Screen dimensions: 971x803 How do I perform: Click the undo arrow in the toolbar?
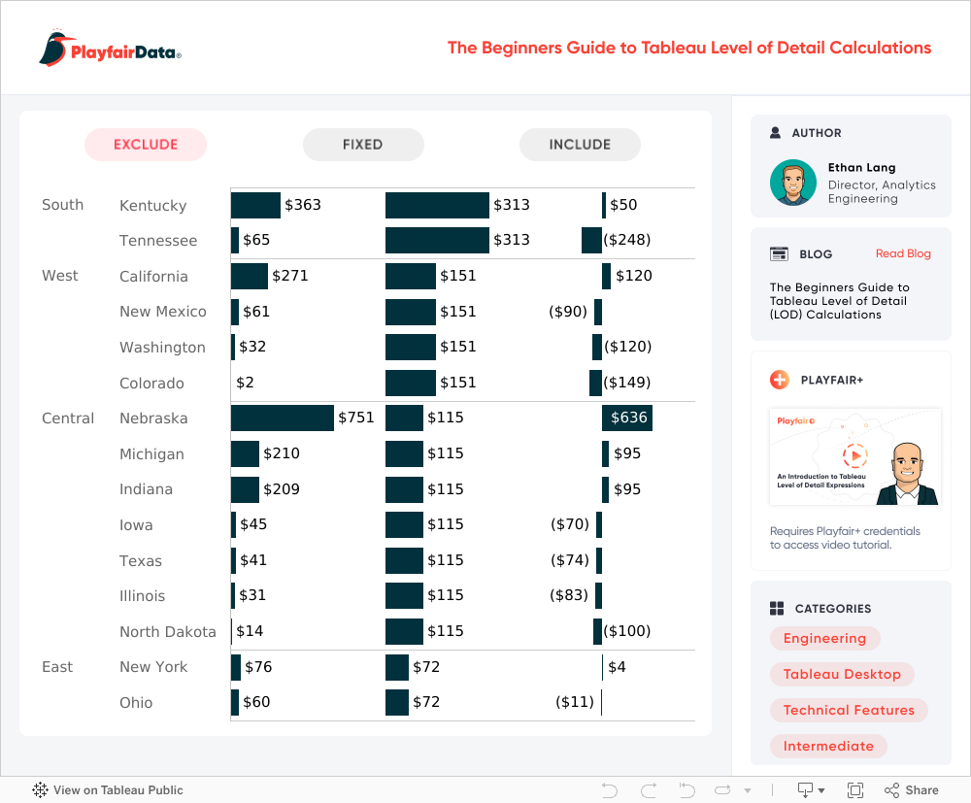click(x=610, y=790)
